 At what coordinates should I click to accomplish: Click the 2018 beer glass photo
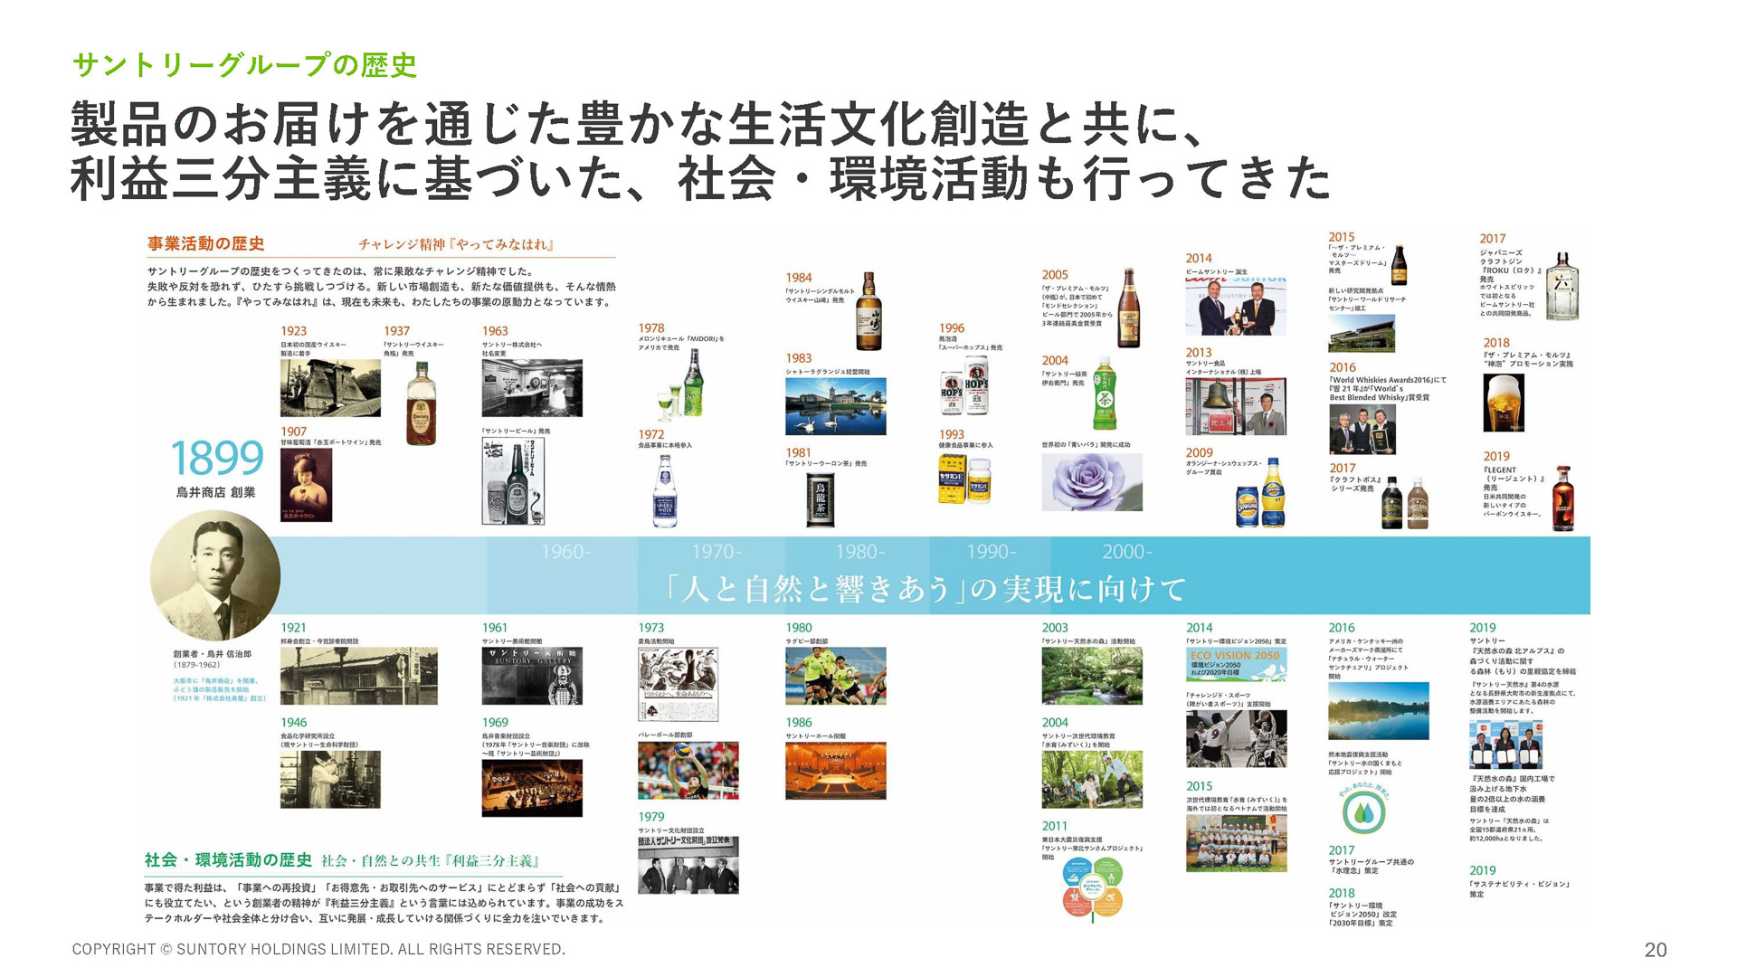[x=1504, y=402]
